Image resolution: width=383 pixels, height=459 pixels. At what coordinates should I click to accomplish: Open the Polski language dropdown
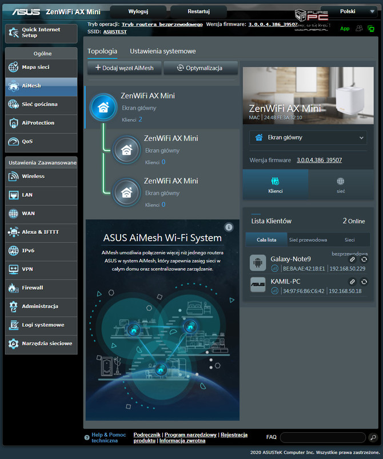349,11
